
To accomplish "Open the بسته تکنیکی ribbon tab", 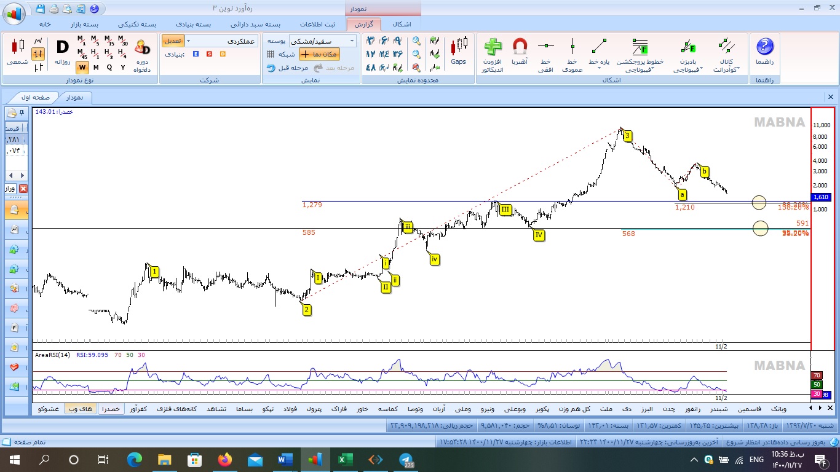I will [x=137, y=24].
